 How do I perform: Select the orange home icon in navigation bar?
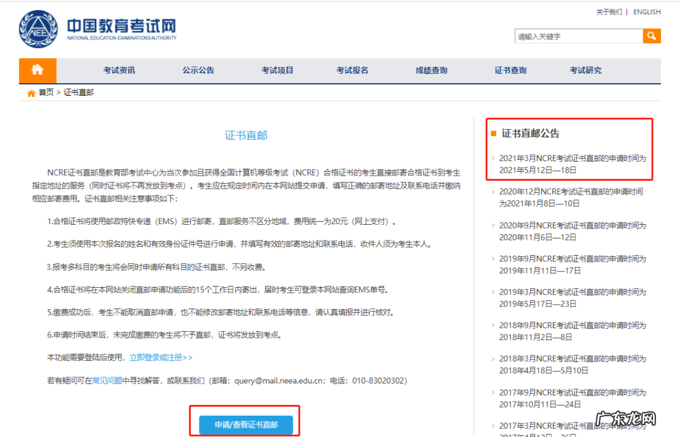tap(37, 70)
